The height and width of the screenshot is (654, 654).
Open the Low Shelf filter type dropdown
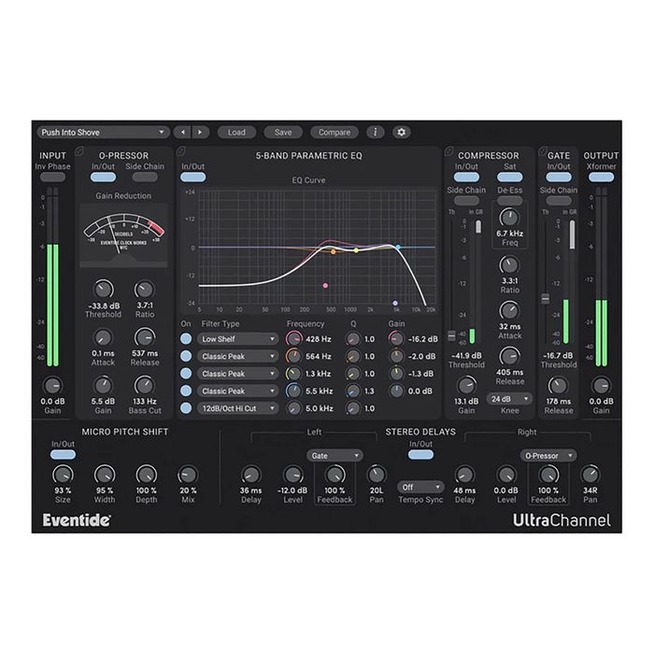[x=238, y=339]
